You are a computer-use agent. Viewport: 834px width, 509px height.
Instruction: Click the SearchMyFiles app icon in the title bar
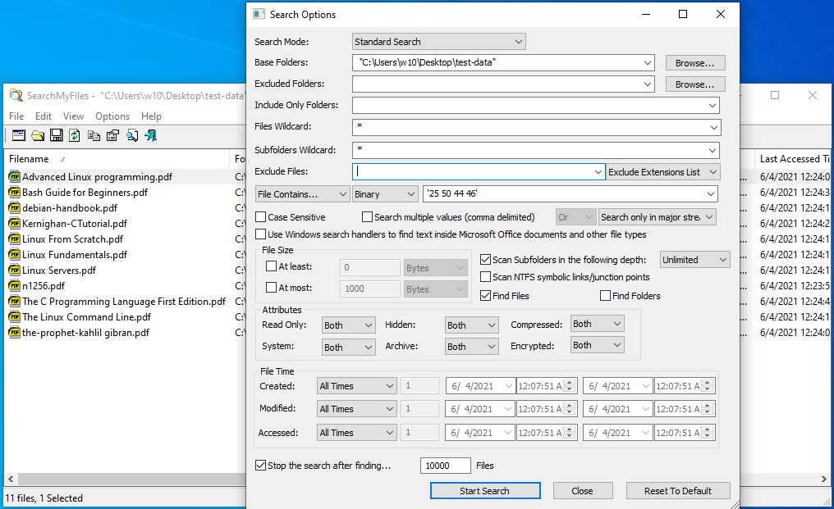pyautogui.click(x=16, y=96)
